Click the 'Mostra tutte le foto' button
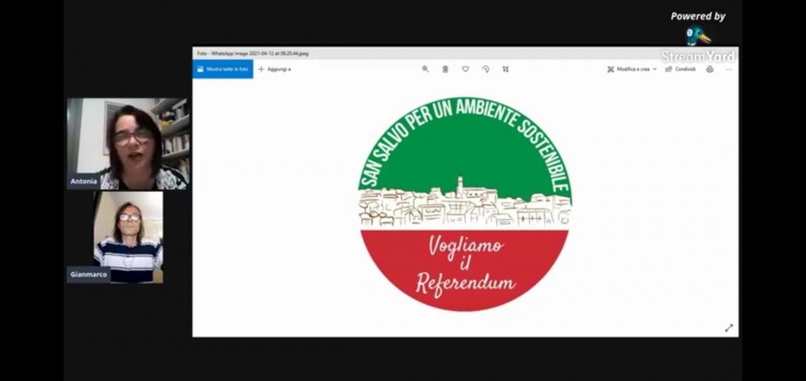Screen dimensions: 806x381 [223, 69]
